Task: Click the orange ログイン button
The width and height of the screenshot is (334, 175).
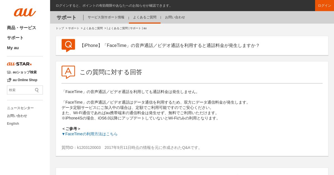Action: 325,6
